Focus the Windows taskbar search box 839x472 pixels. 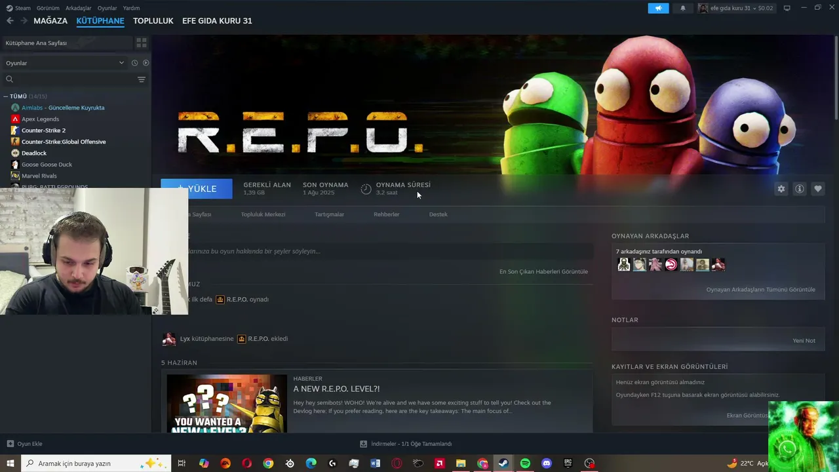point(96,463)
